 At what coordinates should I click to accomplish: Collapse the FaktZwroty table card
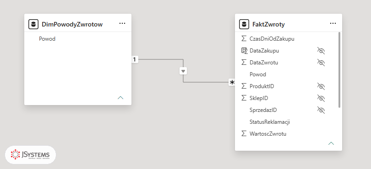pos(331,143)
